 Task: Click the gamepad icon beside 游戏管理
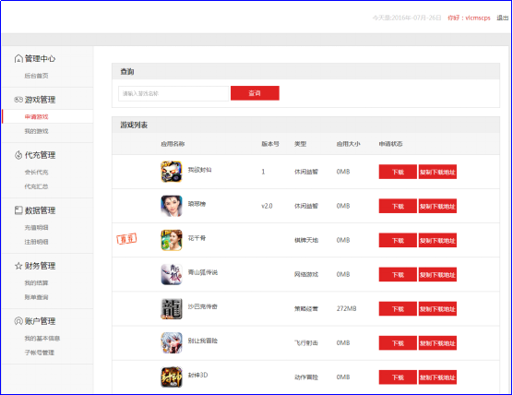pos(18,100)
